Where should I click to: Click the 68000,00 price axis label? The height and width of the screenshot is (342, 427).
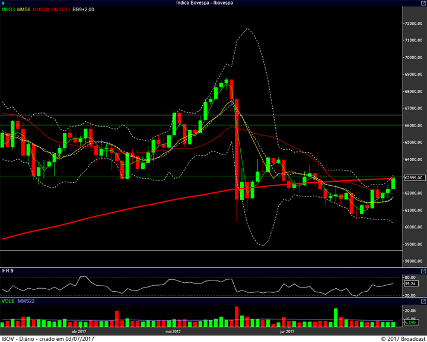point(414,91)
